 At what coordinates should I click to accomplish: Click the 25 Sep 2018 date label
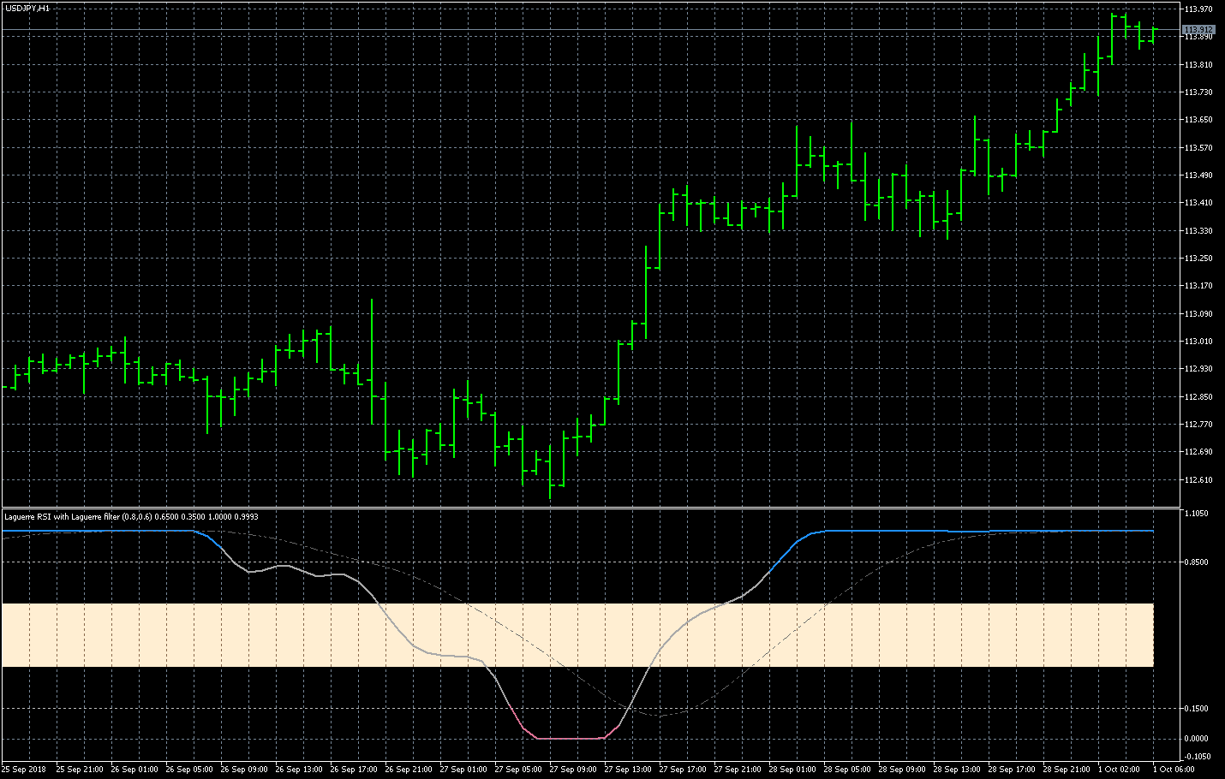click(24, 770)
